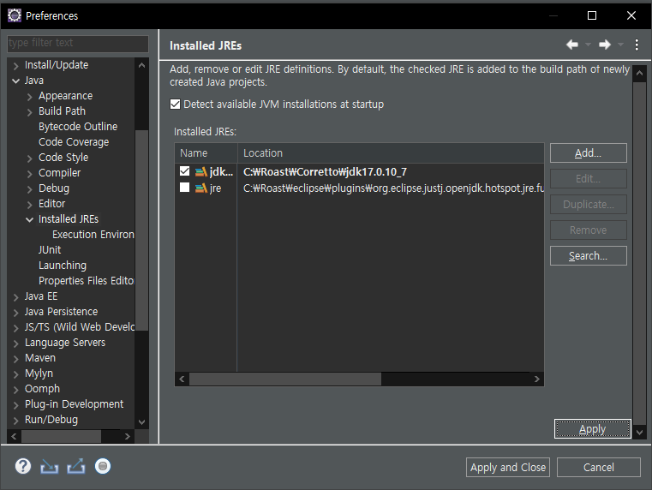Expand the Install/Update tree node
This screenshot has height=490, width=652.
tap(15, 66)
